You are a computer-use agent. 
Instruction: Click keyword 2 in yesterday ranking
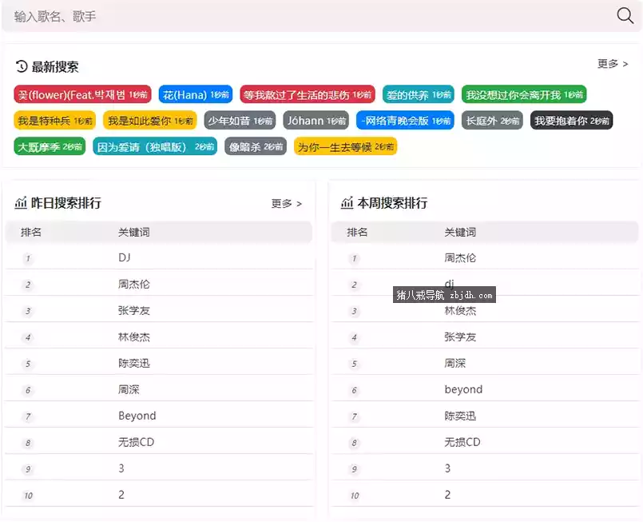121,495
